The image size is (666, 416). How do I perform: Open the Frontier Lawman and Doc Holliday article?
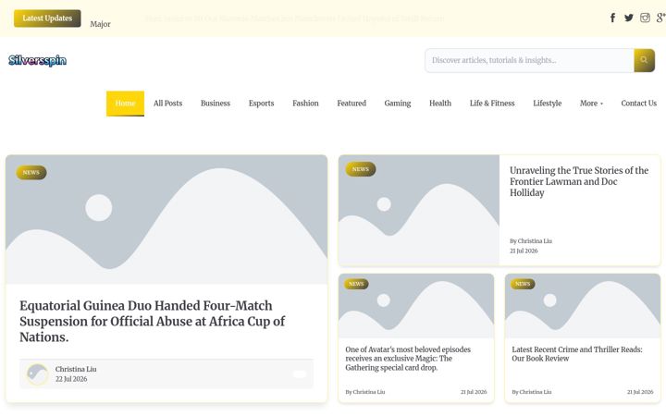[579, 182]
